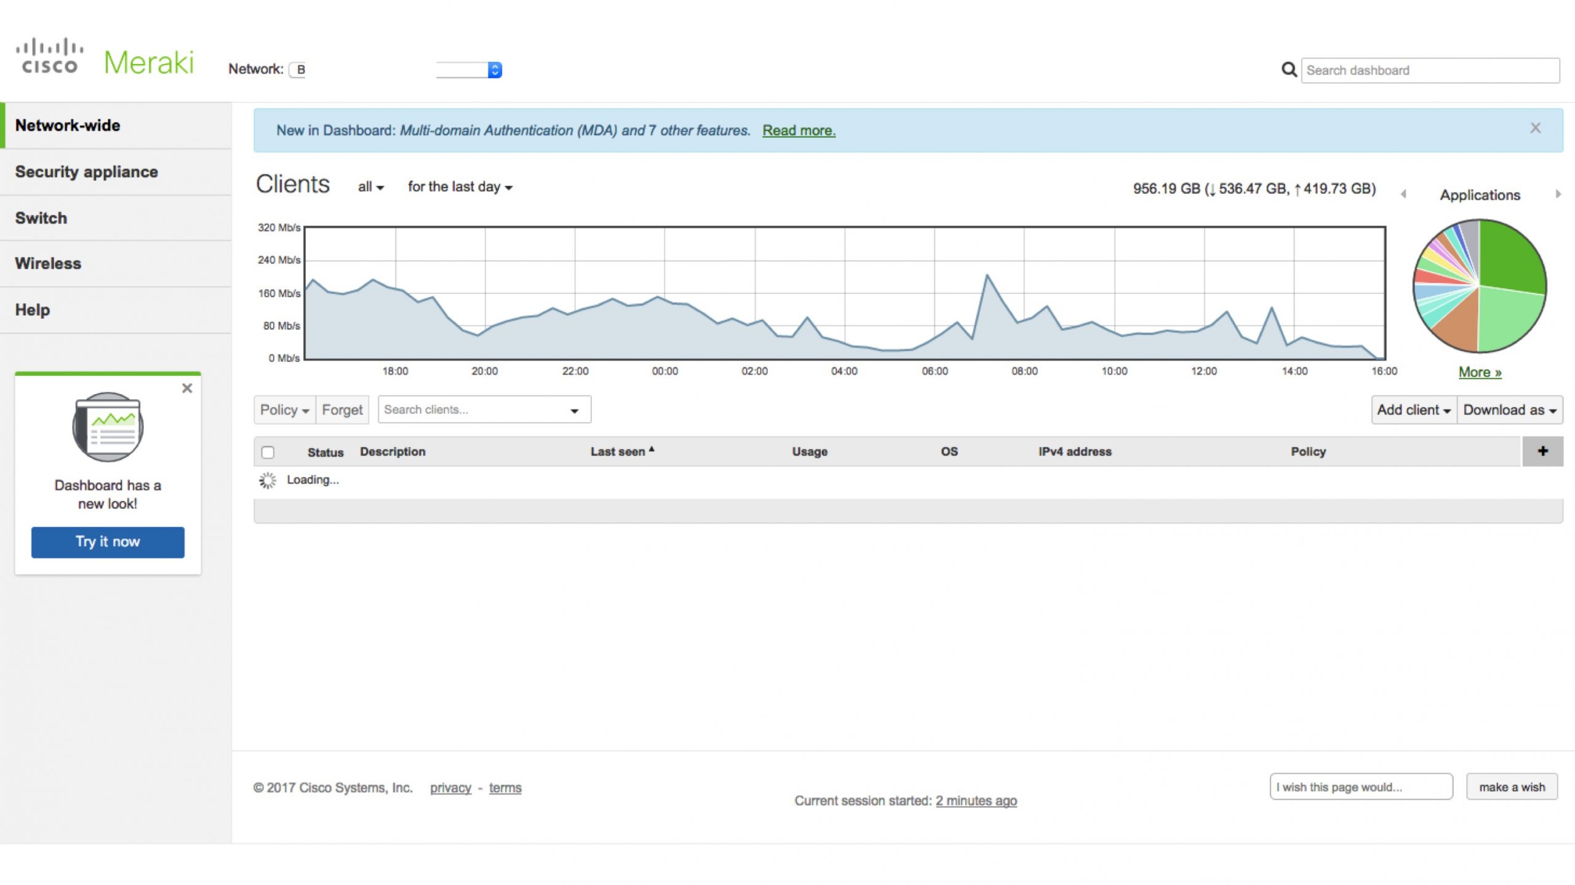Close the 'Dashboard has a new look' card

187,388
